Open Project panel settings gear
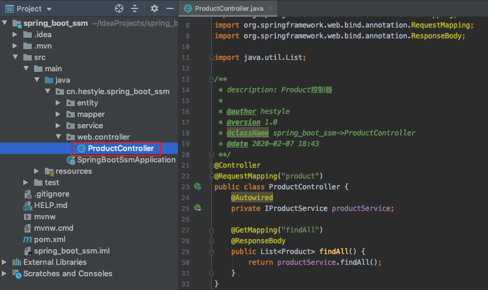Viewport: 488px width, 290px height. (154, 8)
